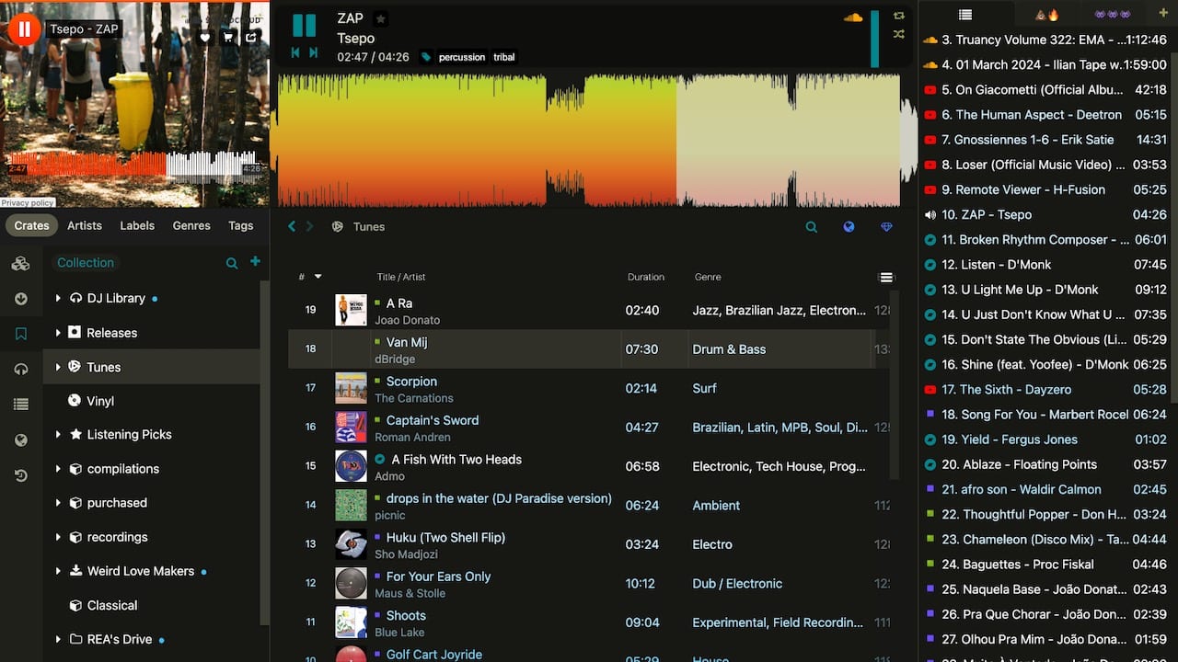Skip to the next track

pyautogui.click(x=314, y=53)
